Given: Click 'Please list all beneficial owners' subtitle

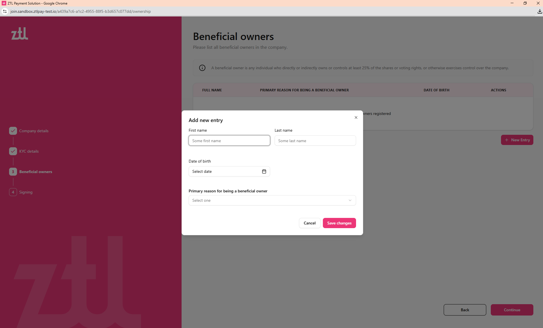Looking at the screenshot, I should pos(240,47).
